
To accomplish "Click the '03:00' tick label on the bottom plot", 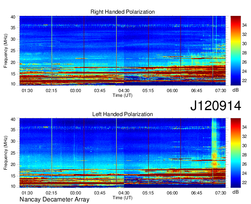I will pyautogui.click(x=76, y=193).
